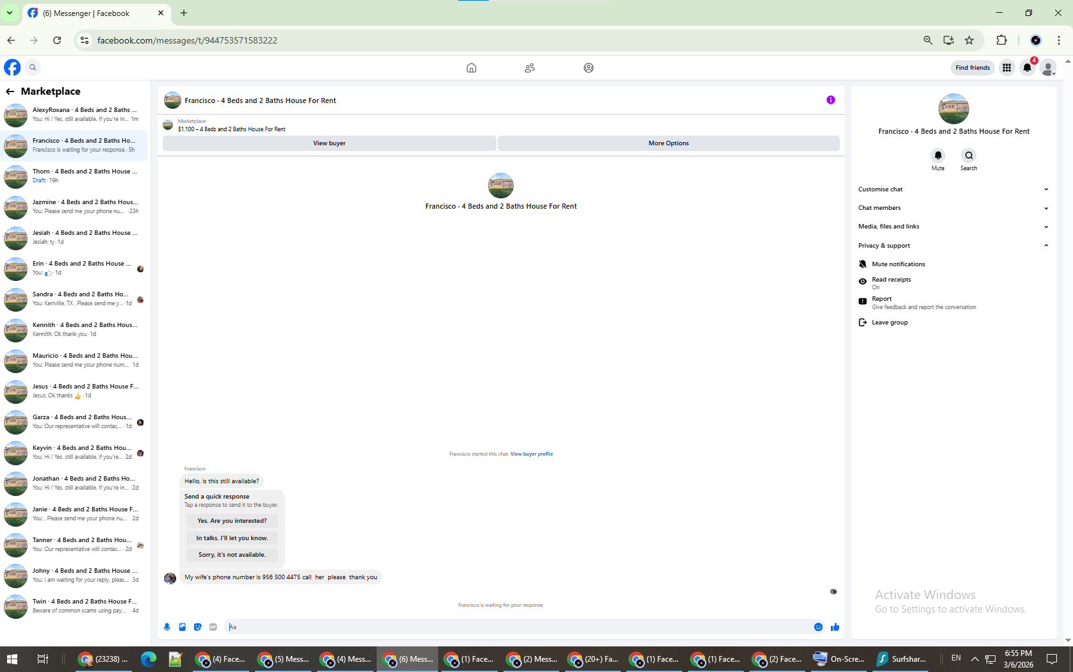Screen dimensions: 1073x672
Task: Open the Friends icon in top bar
Action: click(x=530, y=68)
